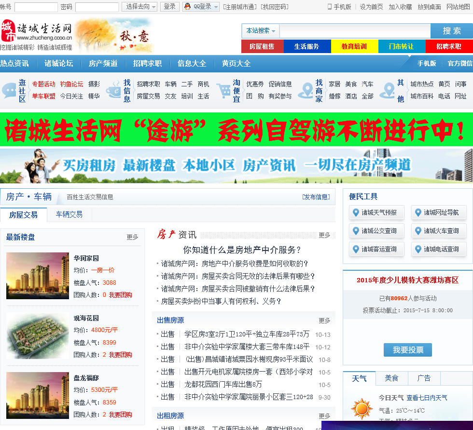Click 设为首页 in top bar

(371, 7)
